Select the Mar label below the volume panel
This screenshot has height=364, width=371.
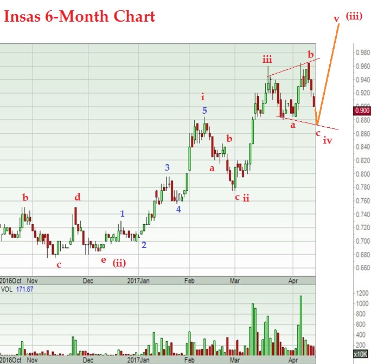click(235, 360)
